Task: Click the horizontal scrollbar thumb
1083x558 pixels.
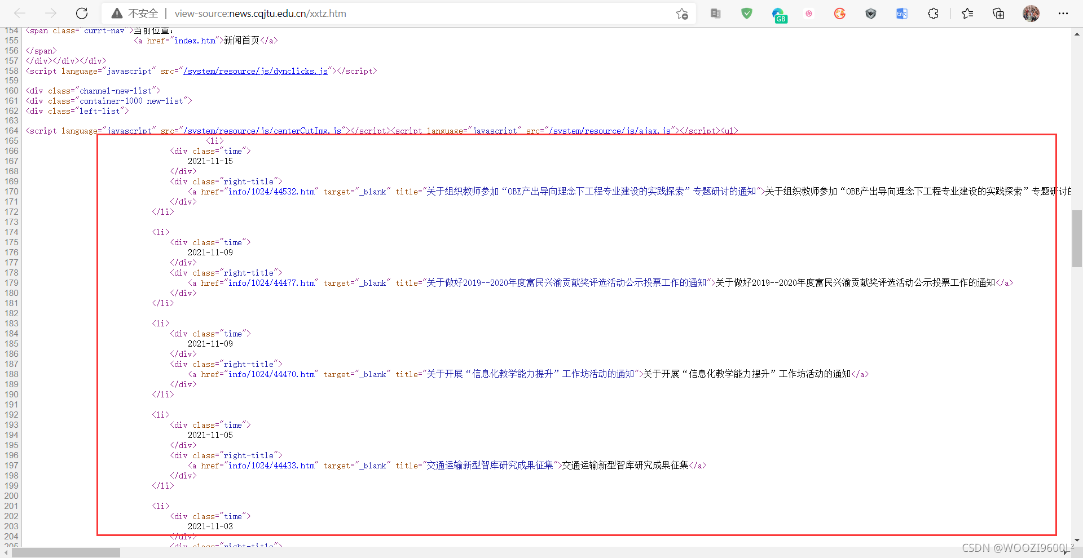Action: (x=66, y=553)
